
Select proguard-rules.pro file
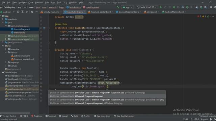[17, 82]
